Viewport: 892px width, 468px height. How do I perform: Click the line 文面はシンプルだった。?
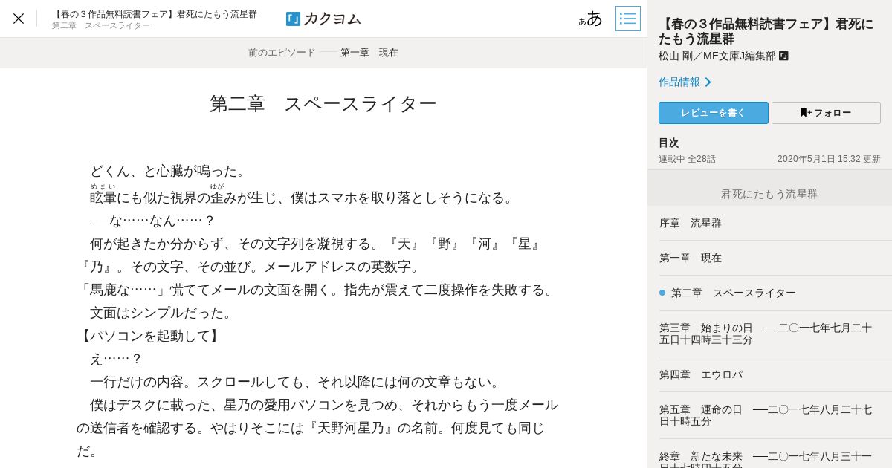point(163,313)
